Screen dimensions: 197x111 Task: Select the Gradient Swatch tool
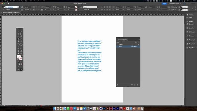click(18, 49)
